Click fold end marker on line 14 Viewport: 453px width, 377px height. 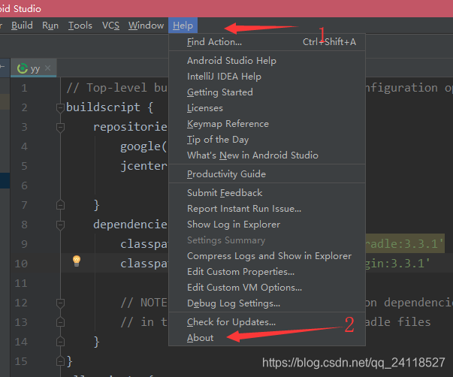[60, 342]
